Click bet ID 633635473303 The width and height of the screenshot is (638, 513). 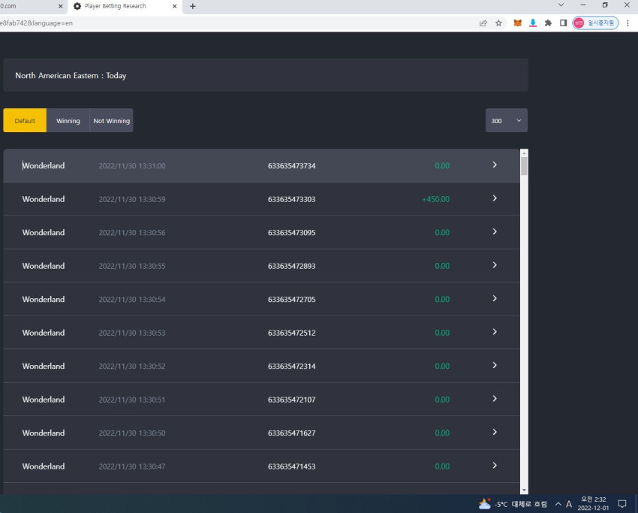click(x=291, y=199)
